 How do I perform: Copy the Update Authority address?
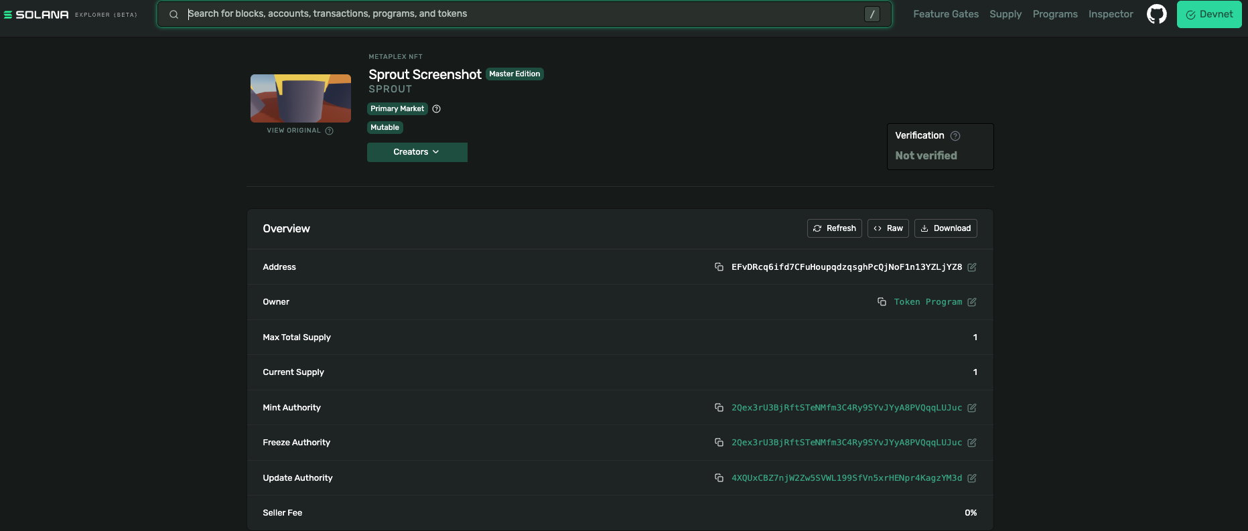tap(719, 478)
